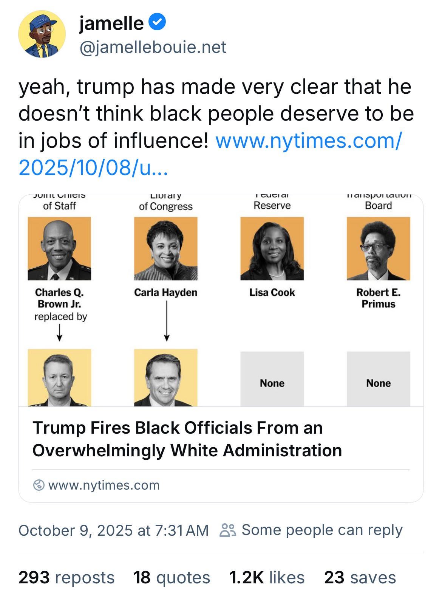Click the jamelle display name

(x=111, y=23)
